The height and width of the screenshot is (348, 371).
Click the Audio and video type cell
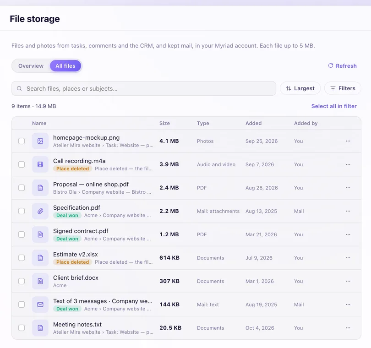[x=216, y=164]
